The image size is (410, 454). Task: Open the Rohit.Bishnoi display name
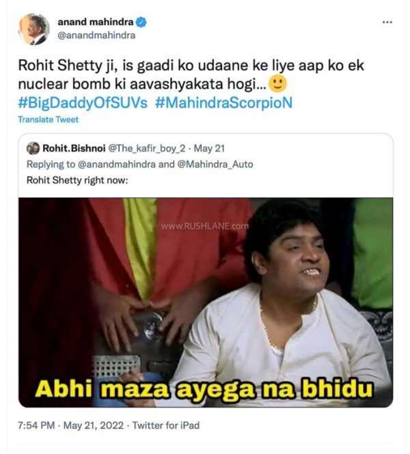(74, 149)
